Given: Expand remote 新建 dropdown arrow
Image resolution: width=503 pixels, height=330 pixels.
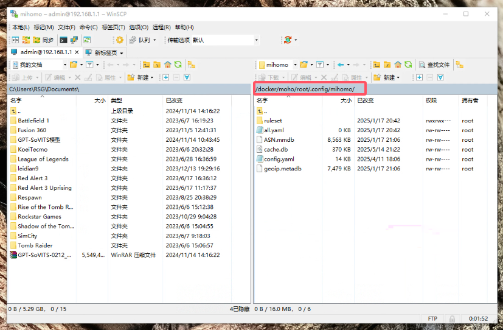Looking at the screenshot, I should [x=398, y=78].
